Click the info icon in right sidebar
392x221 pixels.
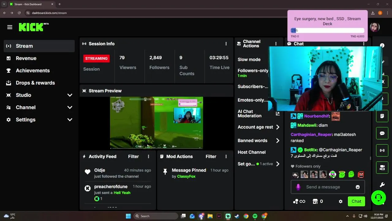pyautogui.click(x=382, y=45)
